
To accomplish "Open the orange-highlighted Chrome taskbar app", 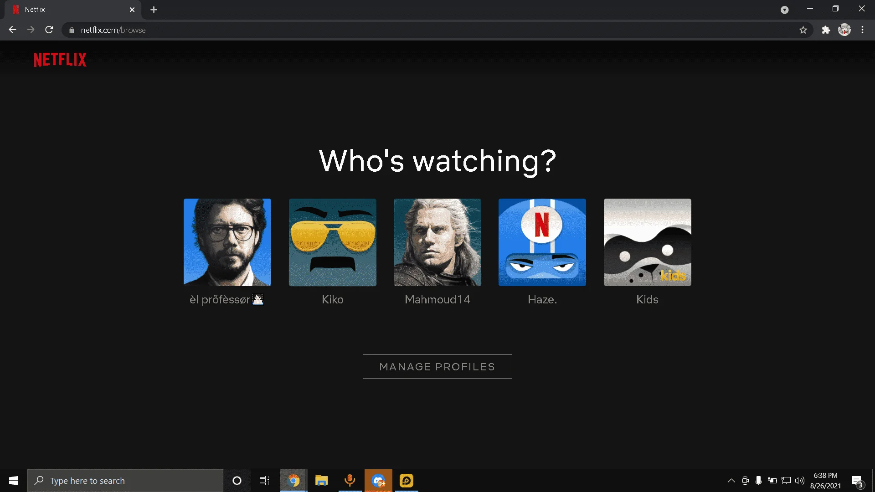I will (x=378, y=481).
